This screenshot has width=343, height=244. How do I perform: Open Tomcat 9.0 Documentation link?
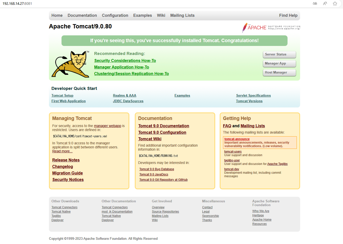[x=164, y=126]
